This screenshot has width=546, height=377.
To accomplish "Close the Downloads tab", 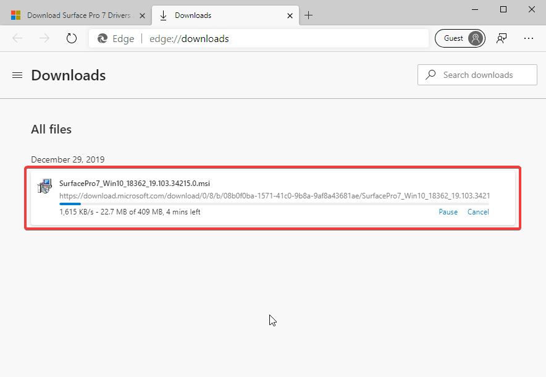I will tap(290, 15).
